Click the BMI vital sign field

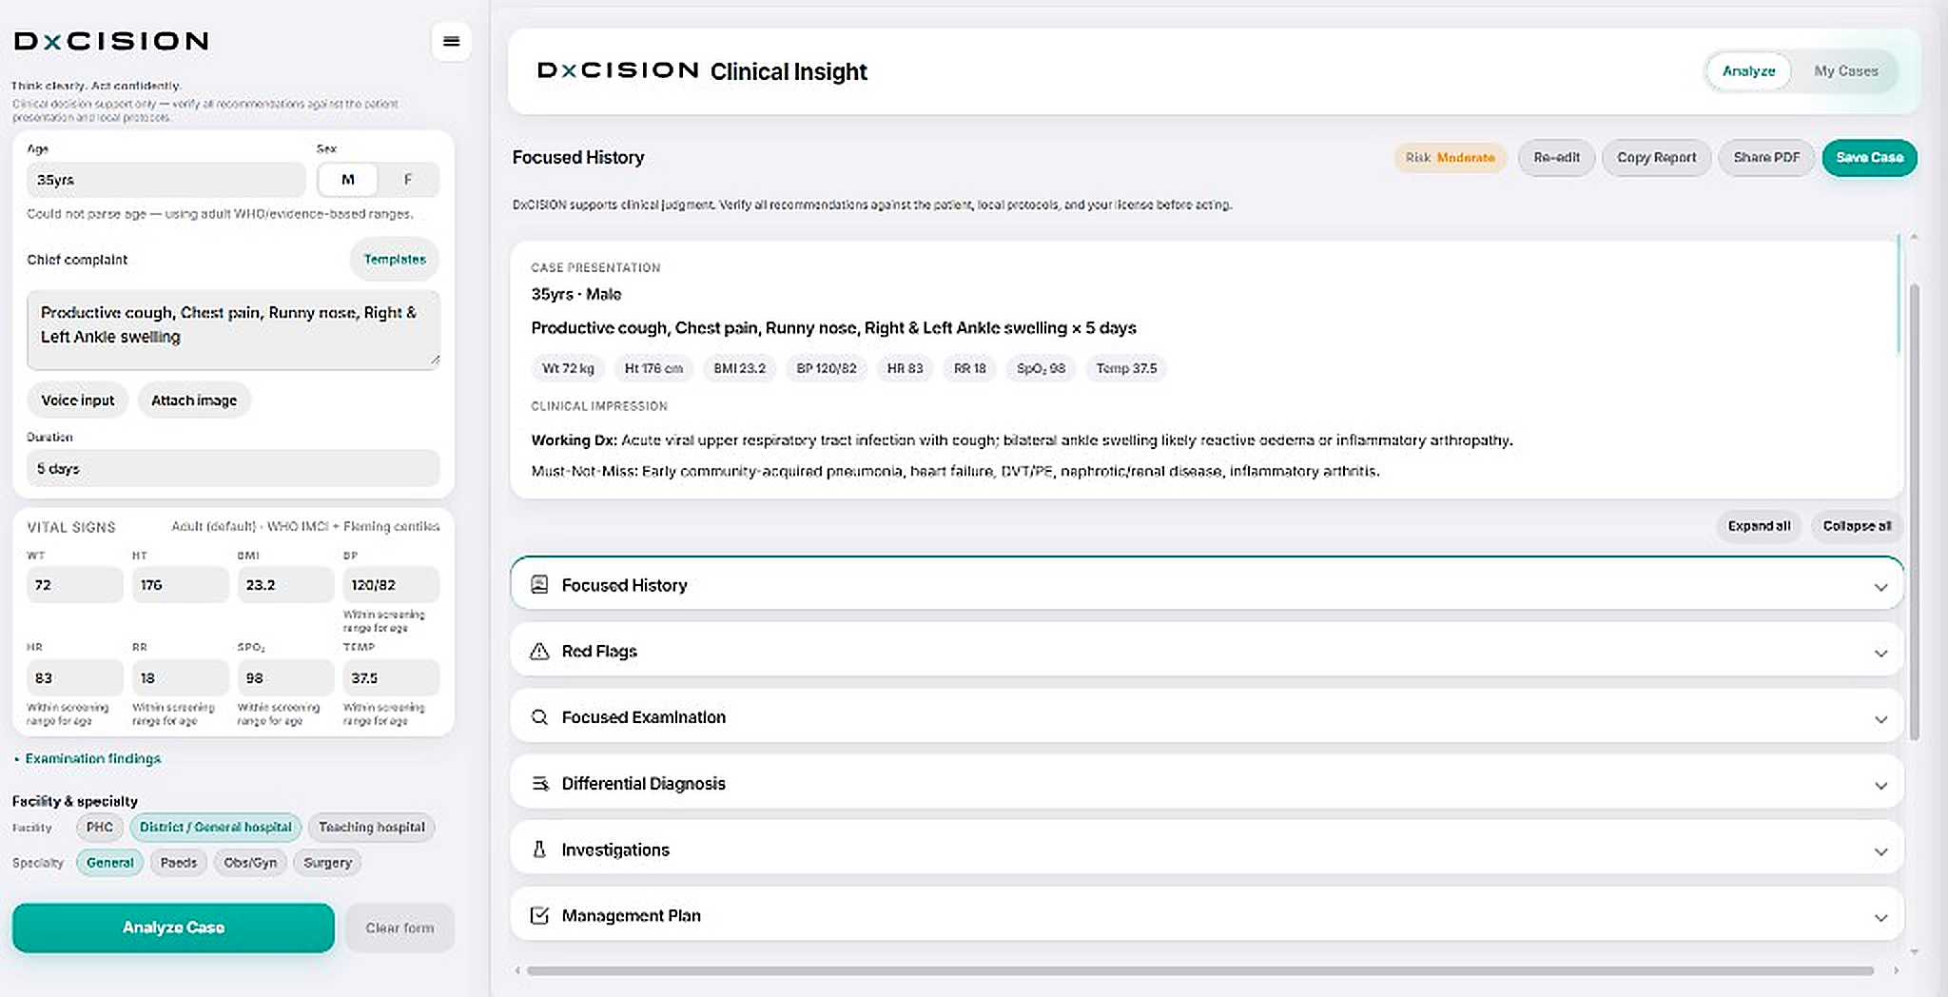click(x=285, y=584)
